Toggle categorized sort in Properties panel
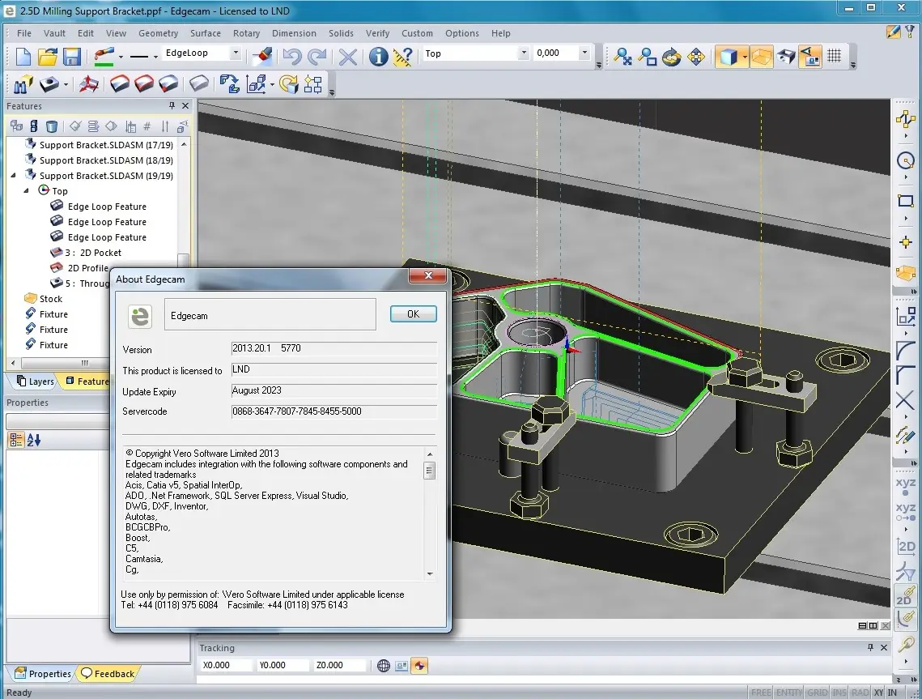The width and height of the screenshot is (922, 699). pos(16,440)
